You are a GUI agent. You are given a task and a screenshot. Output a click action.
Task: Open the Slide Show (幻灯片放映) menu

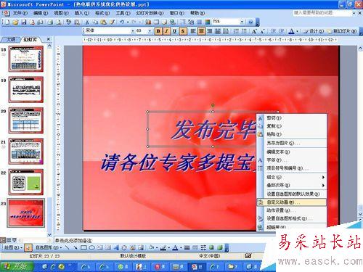click(x=150, y=13)
